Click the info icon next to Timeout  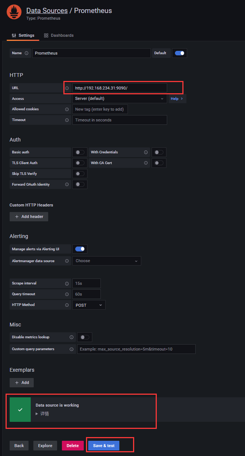pos(67,120)
